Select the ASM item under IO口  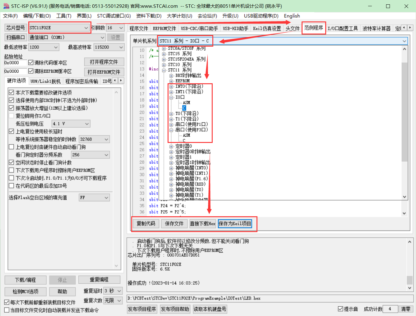coord(187,103)
